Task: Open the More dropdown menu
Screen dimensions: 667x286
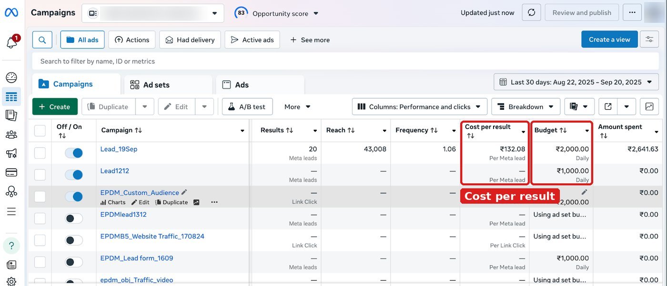Action: click(x=297, y=107)
